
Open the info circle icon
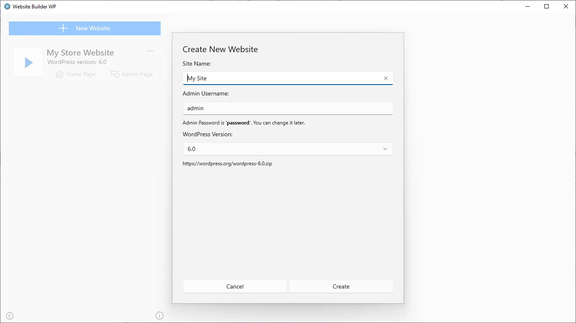(x=159, y=315)
